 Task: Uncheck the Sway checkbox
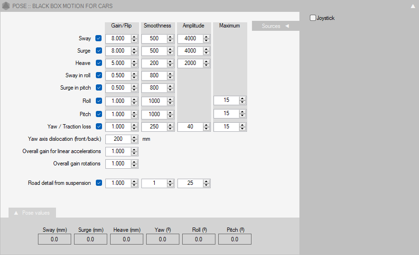click(99, 38)
